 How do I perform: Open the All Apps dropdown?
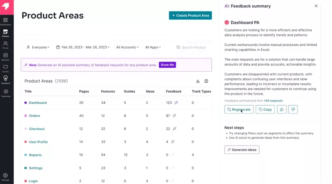[x=153, y=47]
